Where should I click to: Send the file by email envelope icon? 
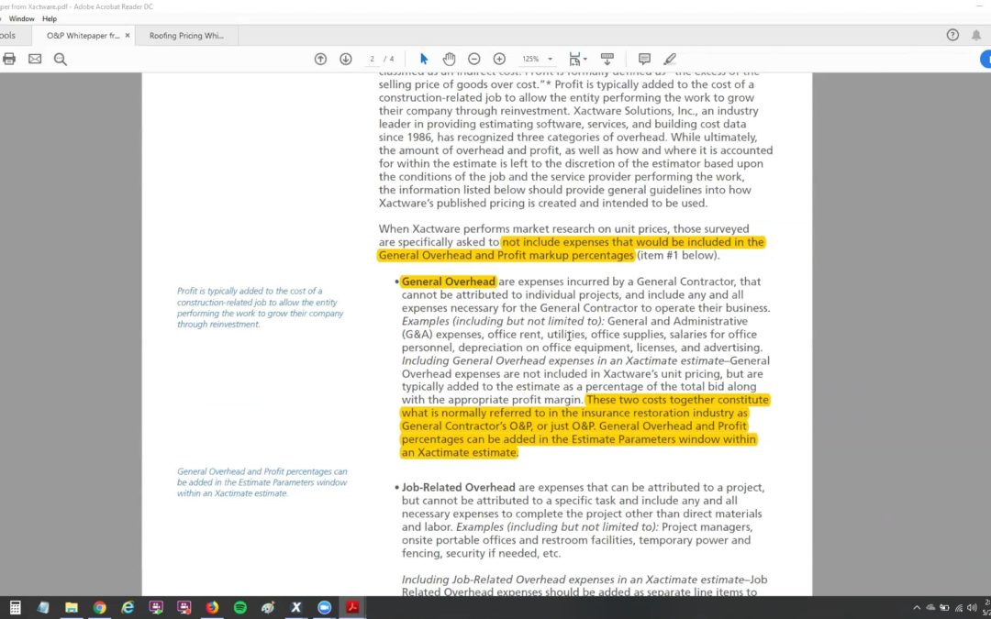pyautogui.click(x=35, y=59)
